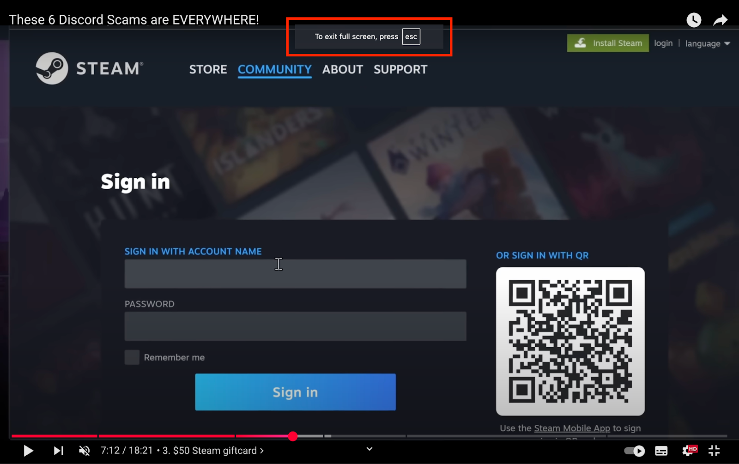Click the video title text

pos(134,20)
